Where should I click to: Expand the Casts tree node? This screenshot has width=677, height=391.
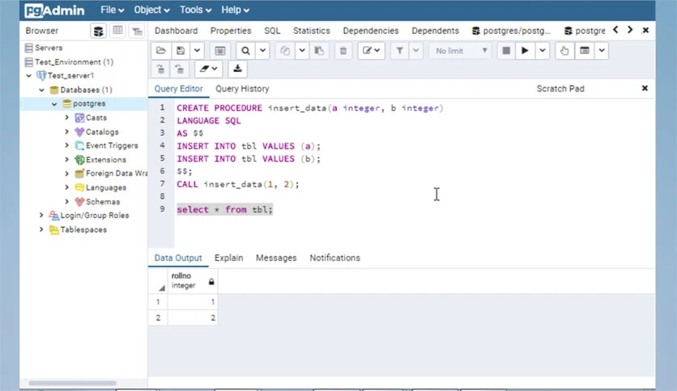click(x=67, y=118)
